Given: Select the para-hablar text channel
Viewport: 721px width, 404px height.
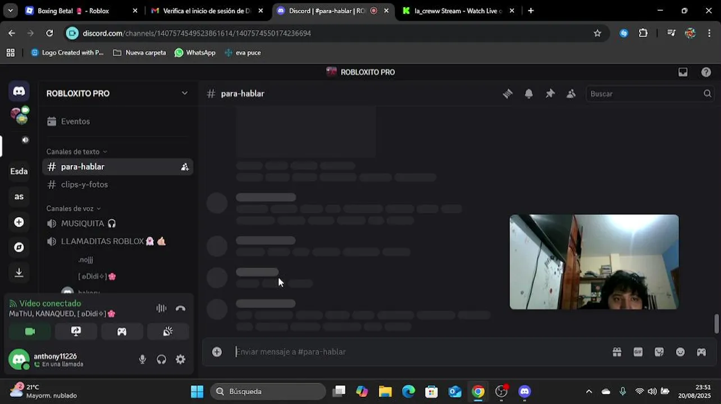Looking at the screenshot, I should tap(117, 167).
